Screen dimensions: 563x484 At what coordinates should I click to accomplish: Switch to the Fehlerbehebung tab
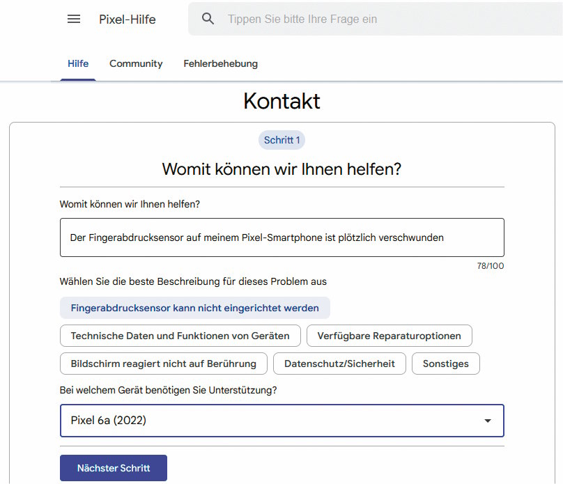[219, 63]
